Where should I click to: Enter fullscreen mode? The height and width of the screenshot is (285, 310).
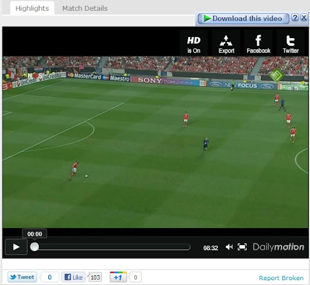(242, 247)
